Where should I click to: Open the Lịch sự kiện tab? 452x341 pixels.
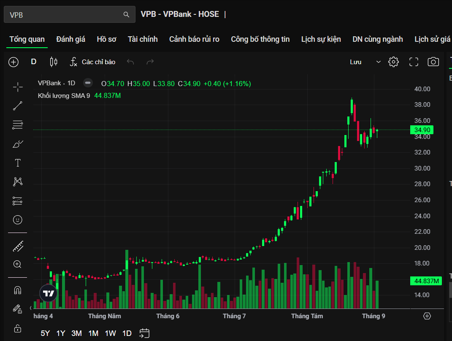321,39
